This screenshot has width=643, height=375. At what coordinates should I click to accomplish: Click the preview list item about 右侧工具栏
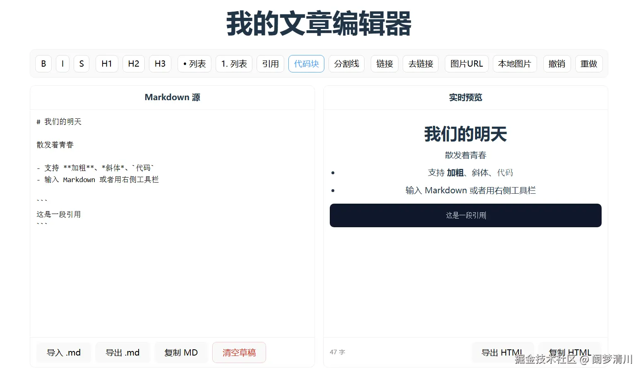(x=470, y=190)
